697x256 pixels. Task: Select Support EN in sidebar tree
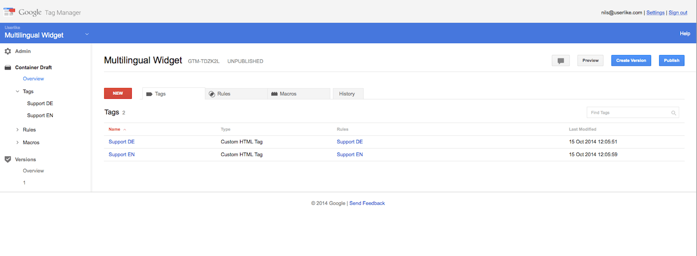(x=40, y=115)
